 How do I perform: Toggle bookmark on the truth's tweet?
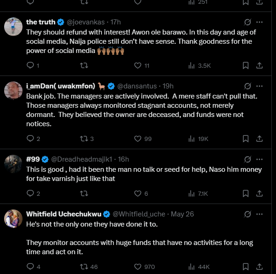[x=246, y=65]
